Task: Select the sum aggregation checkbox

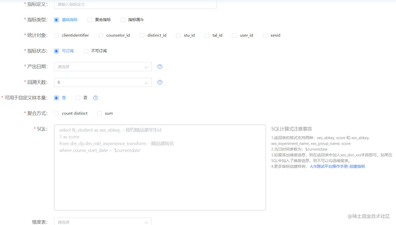Action: click(100, 113)
